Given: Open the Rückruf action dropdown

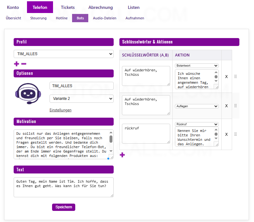Looking at the screenshot, I should click(x=197, y=124).
